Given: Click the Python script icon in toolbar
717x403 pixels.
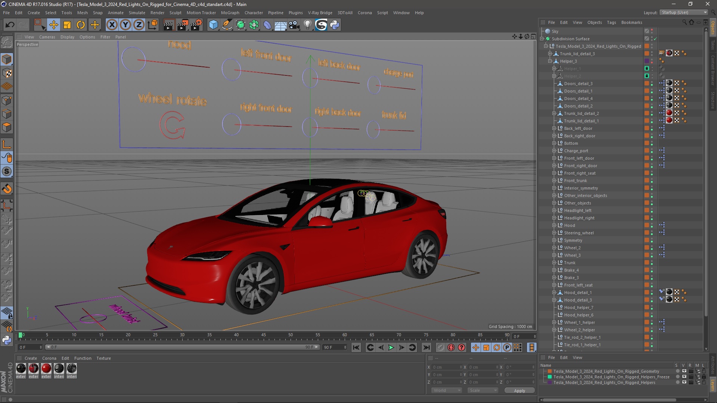Looking at the screenshot, I should 335,25.
